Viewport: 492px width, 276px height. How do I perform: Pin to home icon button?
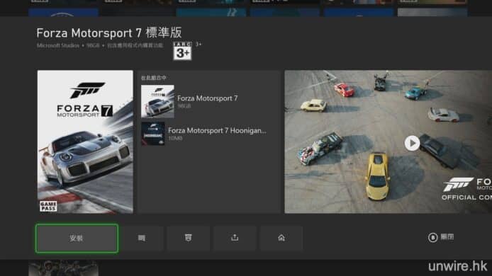click(281, 238)
